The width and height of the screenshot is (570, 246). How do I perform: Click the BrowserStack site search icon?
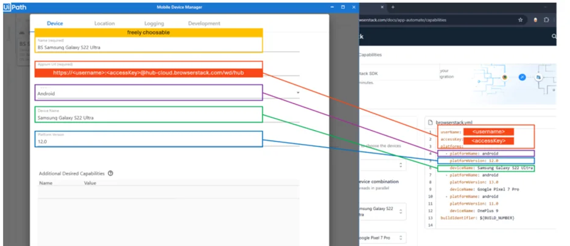(x=554, y=36)
